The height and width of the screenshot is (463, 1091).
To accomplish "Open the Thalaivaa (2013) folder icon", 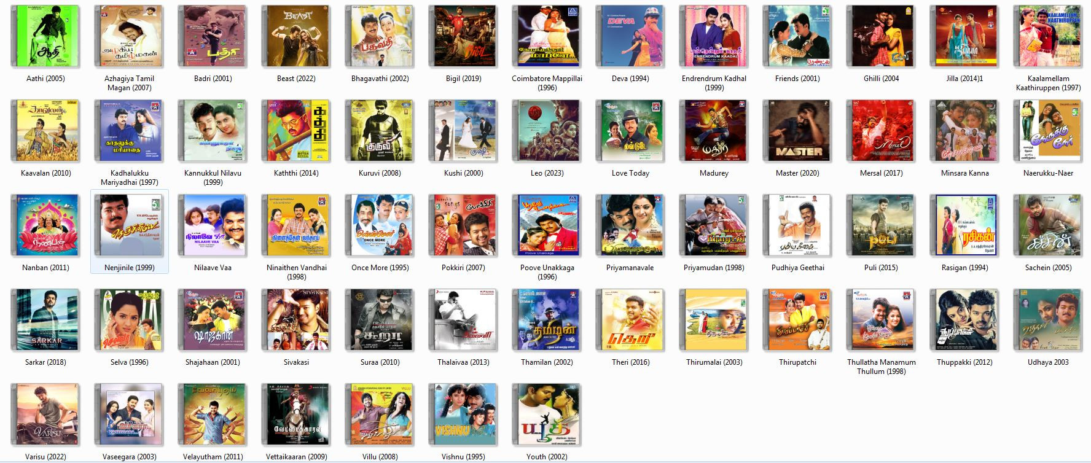I will 463,321.
